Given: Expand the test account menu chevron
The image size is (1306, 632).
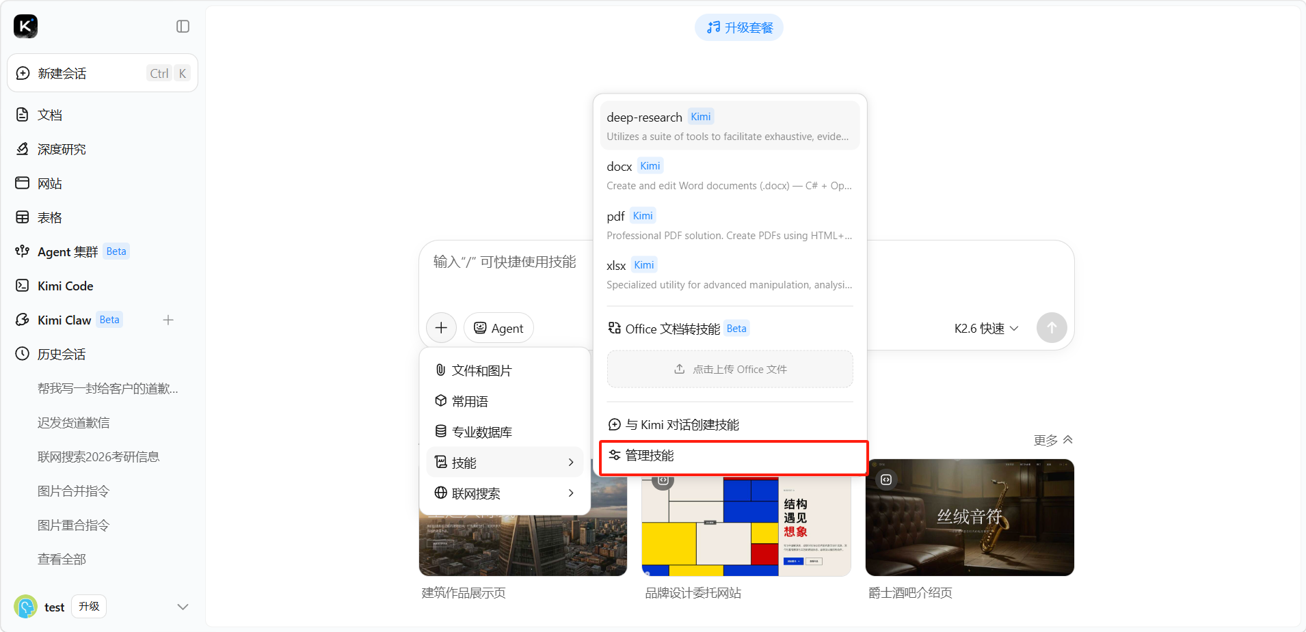Looking at the screenshot, I should 183,607.
